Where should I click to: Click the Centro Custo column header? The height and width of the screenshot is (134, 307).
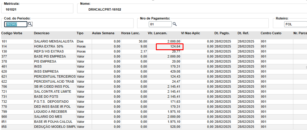(x=271, y=33)
